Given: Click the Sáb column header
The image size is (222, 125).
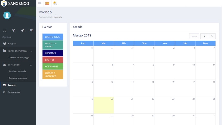Looking at the screenshot, I should [x=185, y=43].
